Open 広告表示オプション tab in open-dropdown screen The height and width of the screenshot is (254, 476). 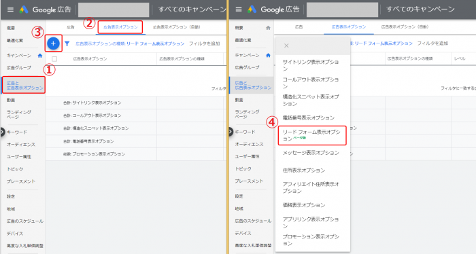(x=349, y=27)
